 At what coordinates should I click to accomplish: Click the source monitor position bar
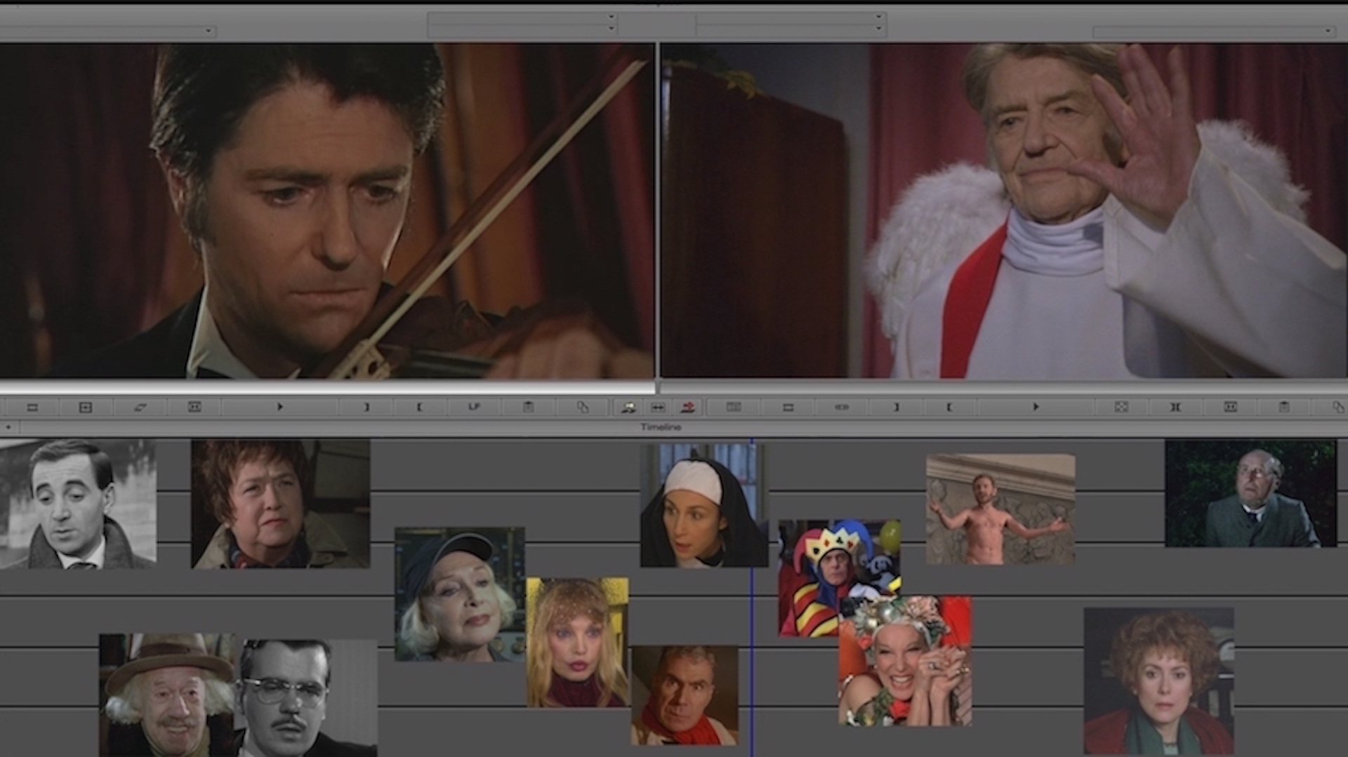[x=326, y=387]
